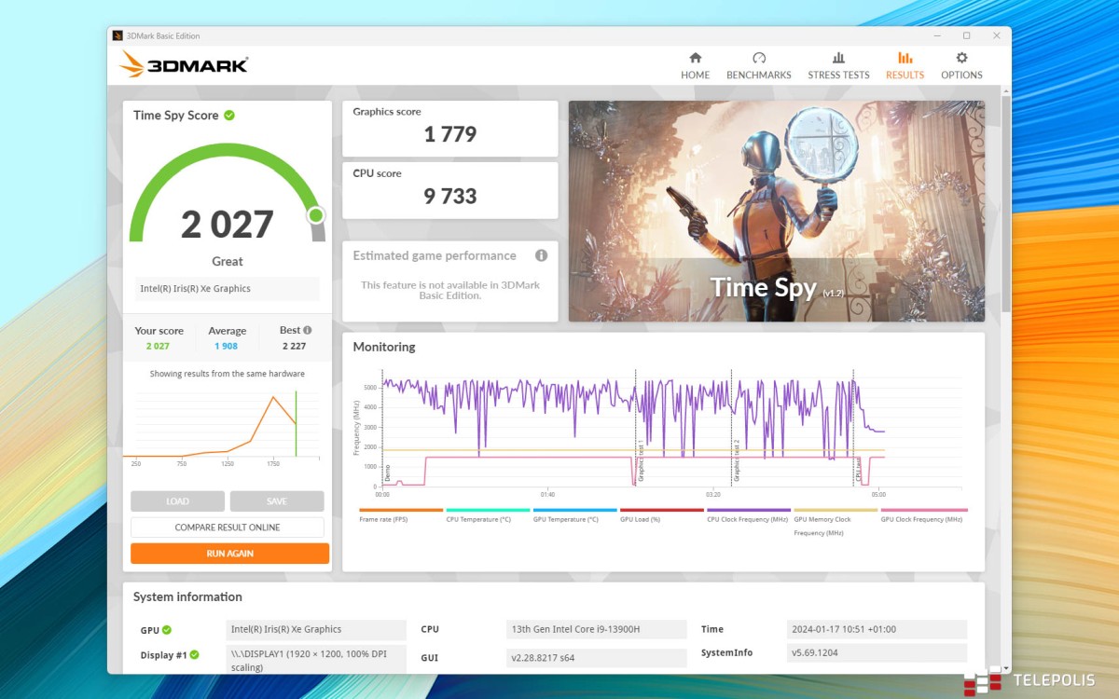Image resolution: width=1119 pixels, height=699 pixels.
Task: Click the Estimated game performance info icon
Action: coord(541,255)
